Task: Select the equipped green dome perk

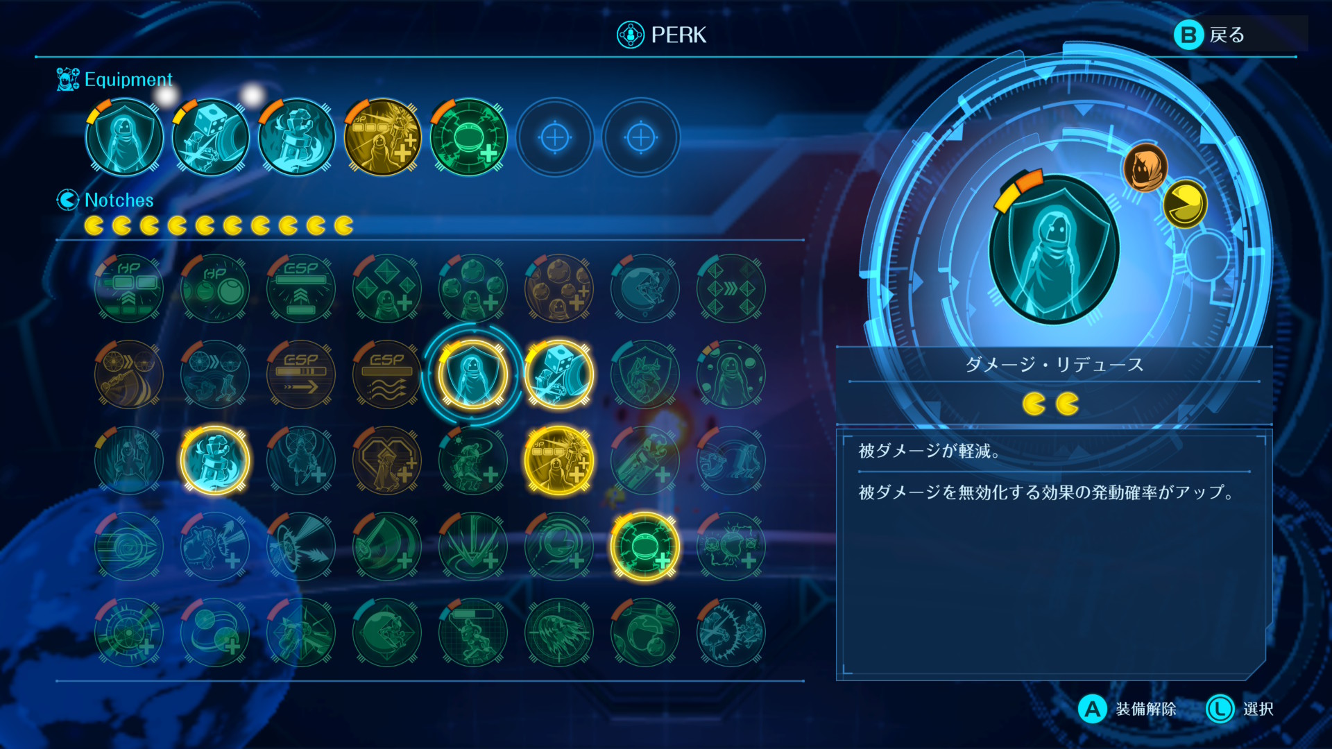Action: 468,137
